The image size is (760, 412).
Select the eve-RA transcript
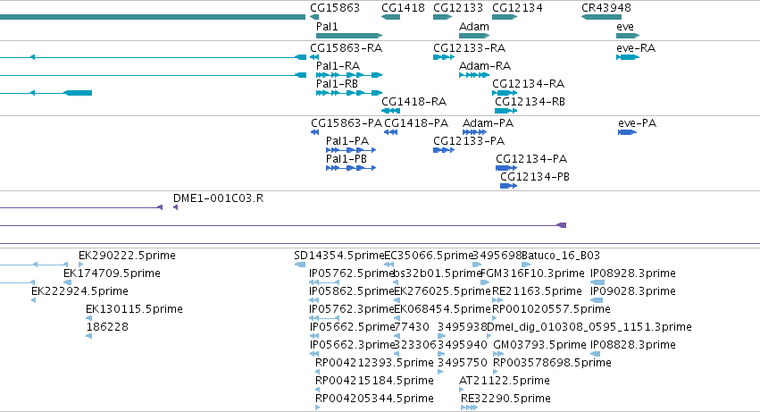point(636,48)
